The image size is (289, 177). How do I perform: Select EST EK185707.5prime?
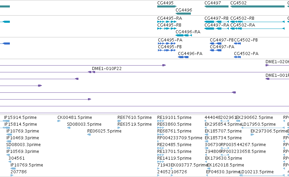tap(223, 131)
